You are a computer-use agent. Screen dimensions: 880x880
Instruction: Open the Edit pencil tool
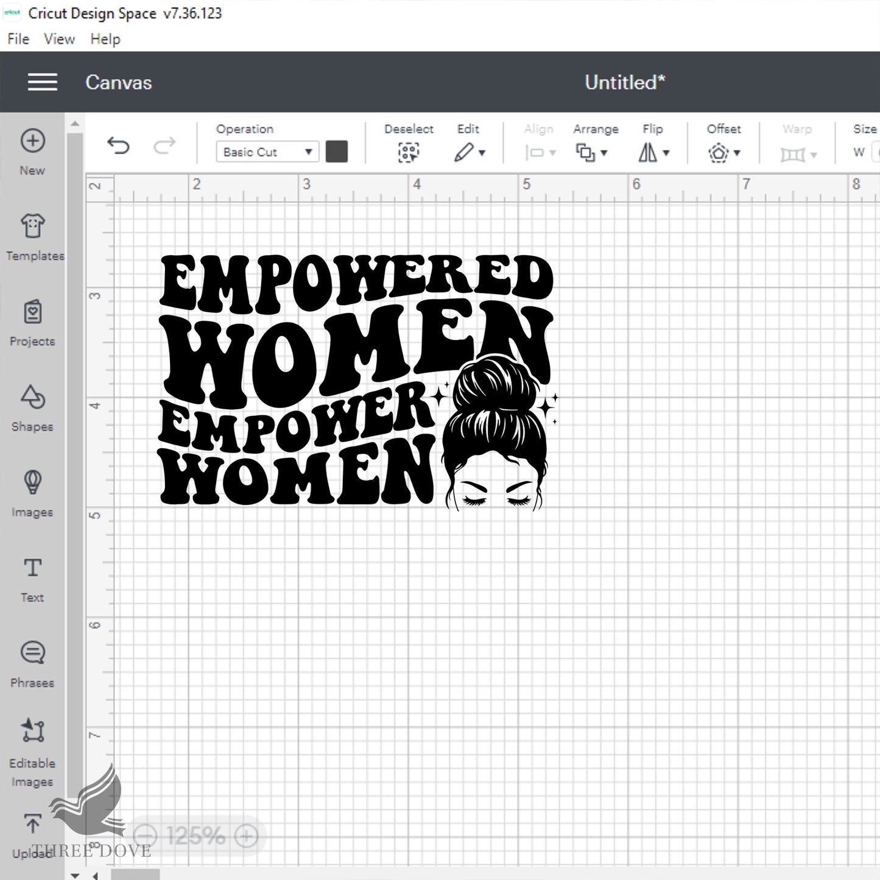point(464,152)
